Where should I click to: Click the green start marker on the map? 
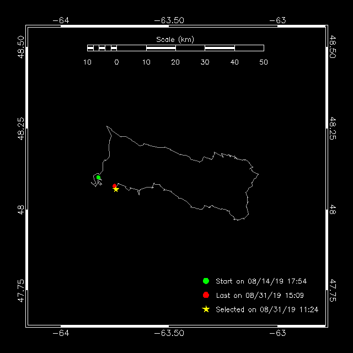click(x=98, y=177)
